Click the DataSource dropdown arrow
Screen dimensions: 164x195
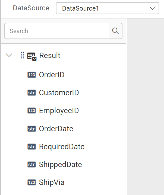pyautogui.click(x=153, y=8)
